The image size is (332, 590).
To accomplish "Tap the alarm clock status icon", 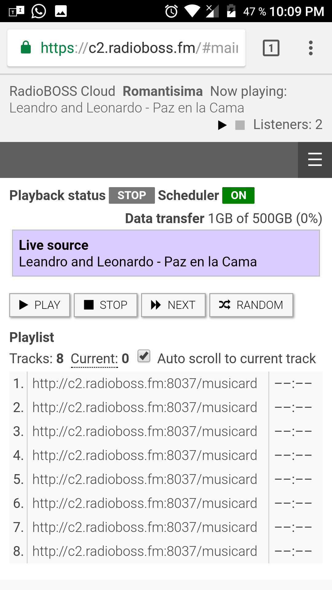I will (x=171, y=11).
